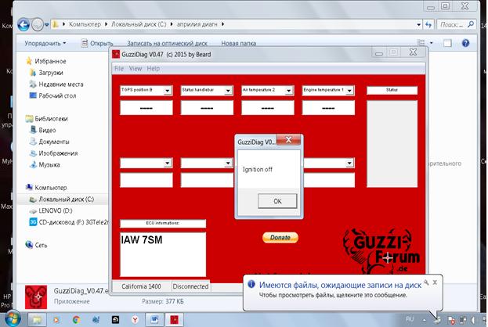Click the PayPal Donate button
Image resolution: width=488 pixels, height=327 pixels.
pyautogui.click(x=280, y=238)
